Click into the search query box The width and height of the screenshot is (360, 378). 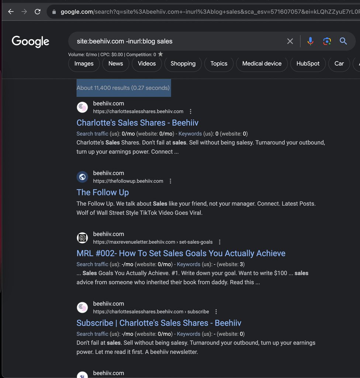point(178,41)
